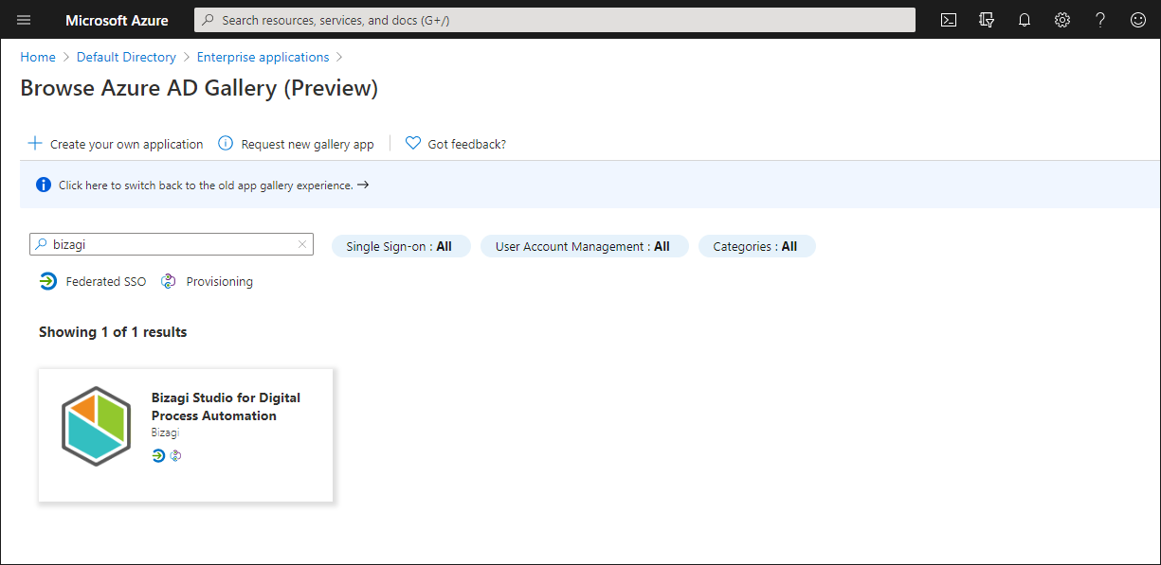Click the Federated SSO legend label
Image resolution: width=1161 pixels, height=565 pixels.
106,281
